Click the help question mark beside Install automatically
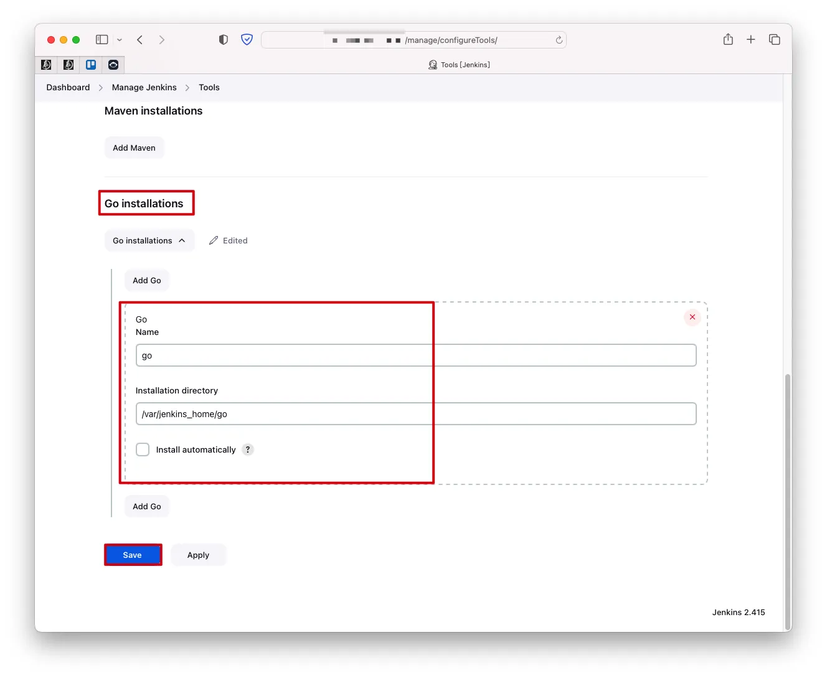The width and height of the screenshot is (827, 678). 248,450
